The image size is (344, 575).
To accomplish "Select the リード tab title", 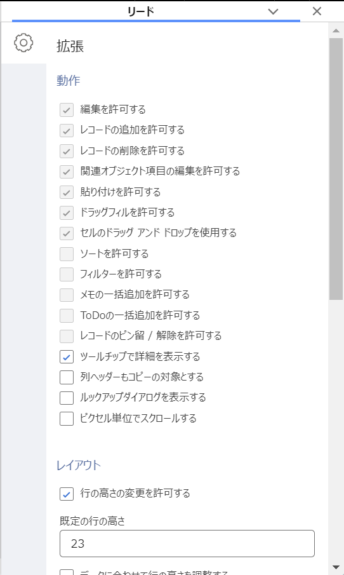I will [141, 11].
